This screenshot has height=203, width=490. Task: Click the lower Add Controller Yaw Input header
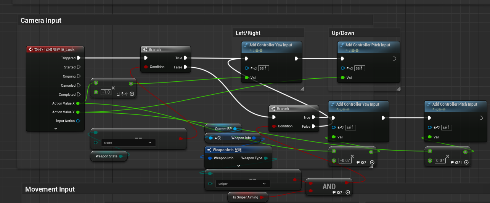tap(359, 106)
